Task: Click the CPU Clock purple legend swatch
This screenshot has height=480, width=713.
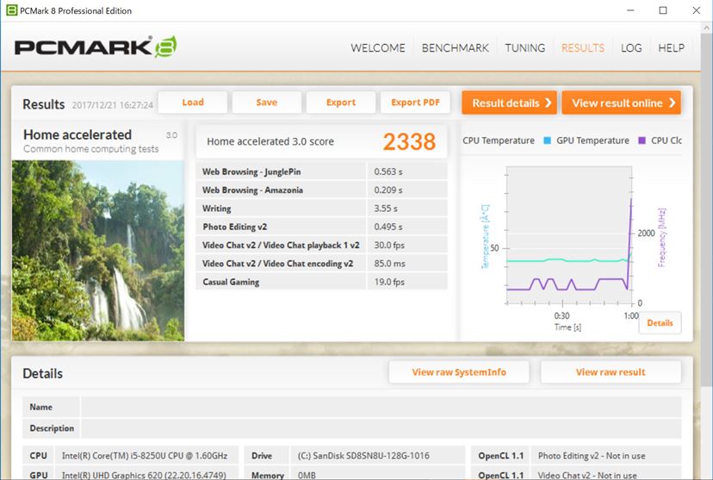Action: pyautogui.click(x=642, y=140)
